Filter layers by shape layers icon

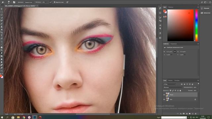pos(190,84)
